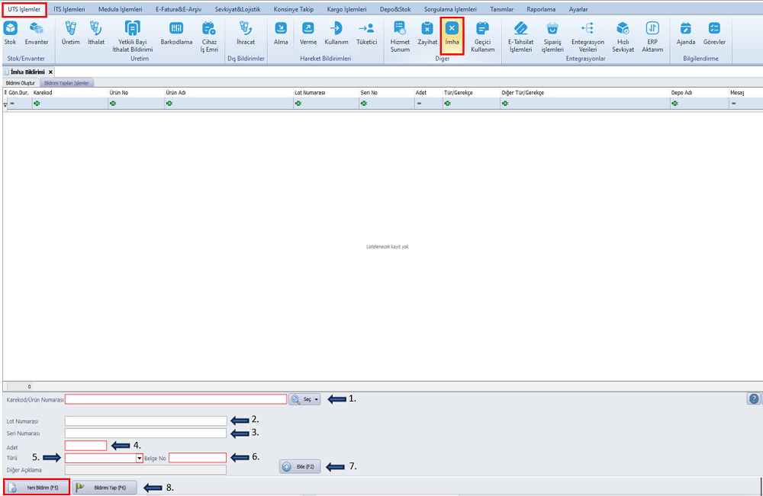Image resolution: width=763 pixels, height=496 pixels.
Task: Open the Seç button dropdown
Action: click(317, 398)
